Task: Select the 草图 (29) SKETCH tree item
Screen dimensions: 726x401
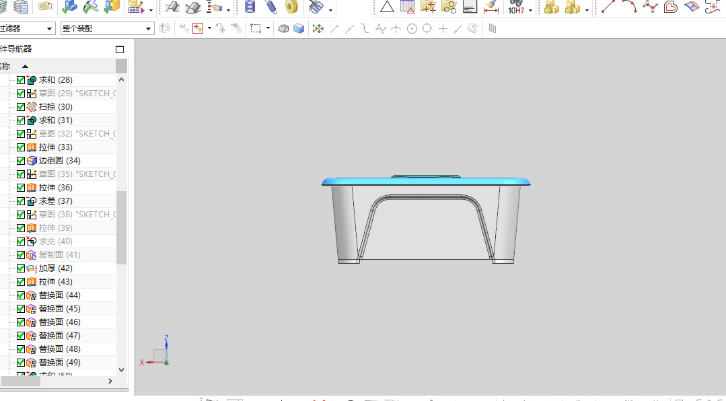Action: point(77,94)
